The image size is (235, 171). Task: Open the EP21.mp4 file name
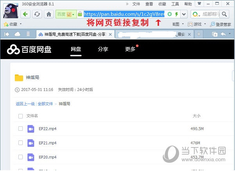point(48,143)
